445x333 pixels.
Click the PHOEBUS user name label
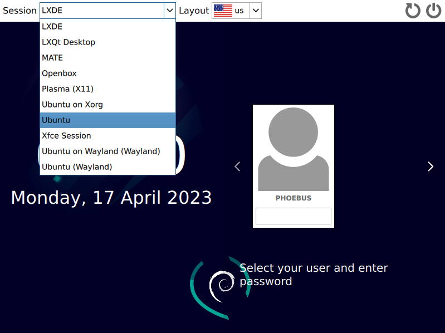point(294,198)
